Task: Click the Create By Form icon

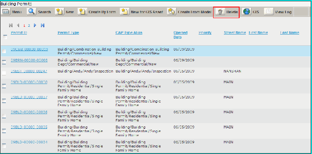Action: 82,12
